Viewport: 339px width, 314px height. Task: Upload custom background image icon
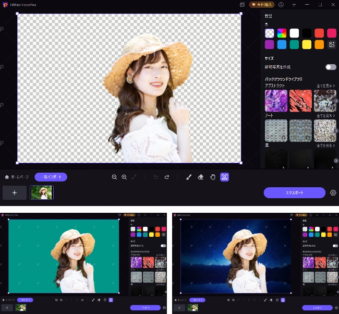point(331,45)
